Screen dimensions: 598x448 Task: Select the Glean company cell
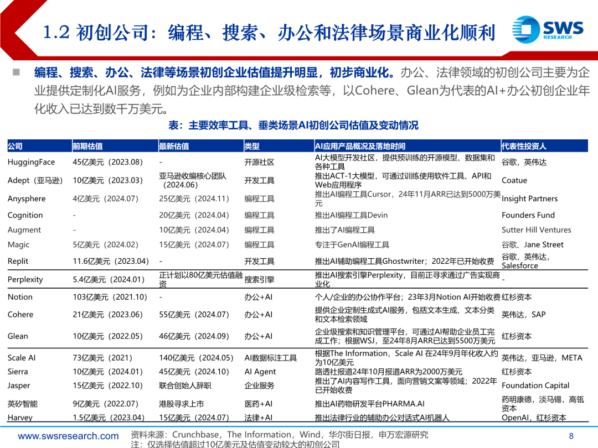pos(18,336)
